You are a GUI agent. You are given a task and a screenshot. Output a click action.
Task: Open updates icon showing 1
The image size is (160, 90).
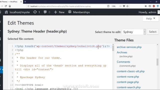click(x=36, y=12)
